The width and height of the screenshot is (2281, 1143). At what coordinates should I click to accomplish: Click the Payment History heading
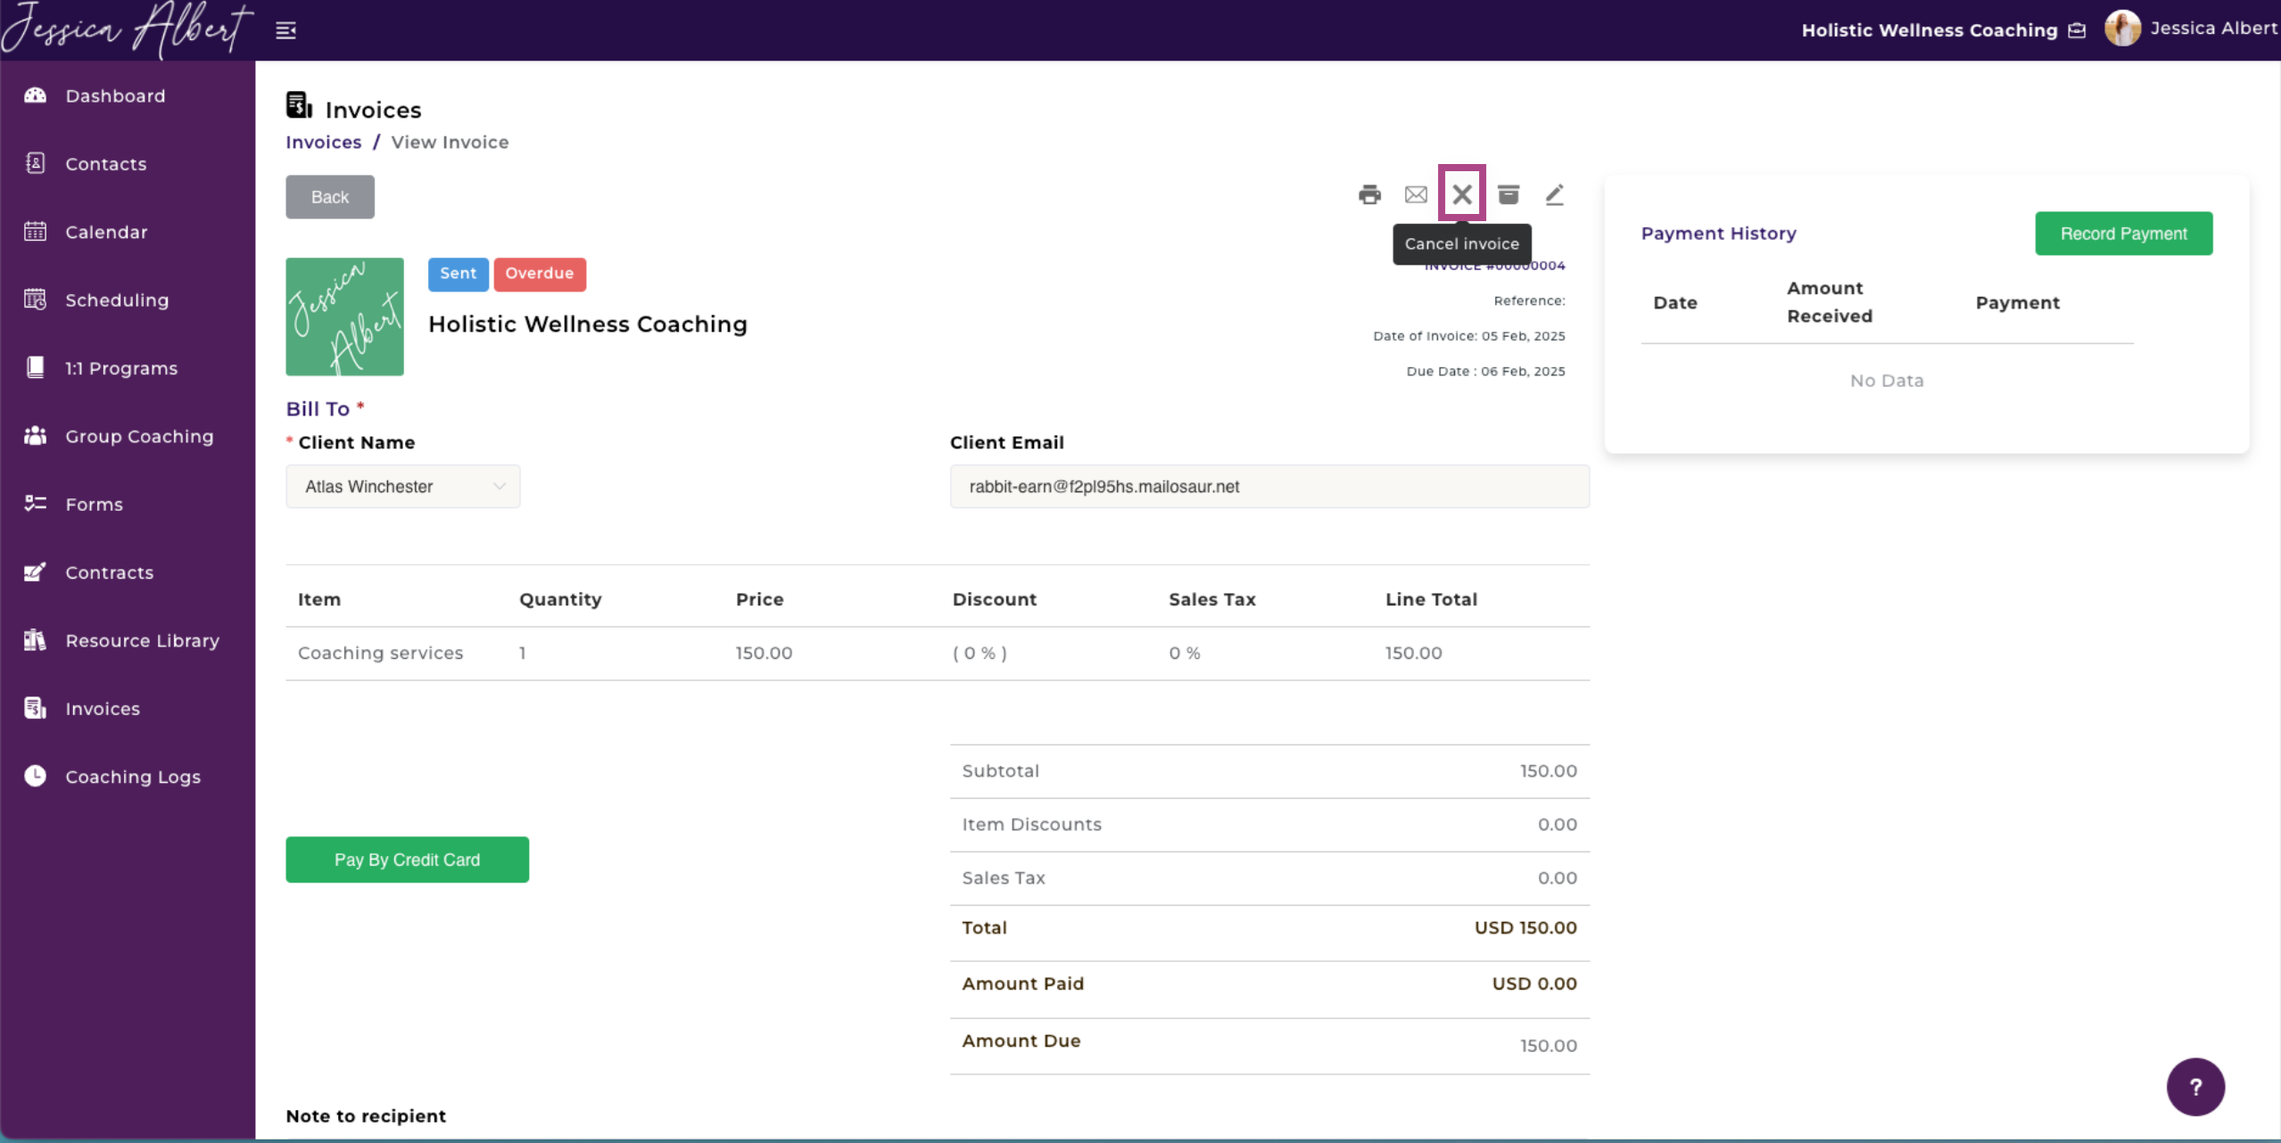click(x=1718, y=234)
